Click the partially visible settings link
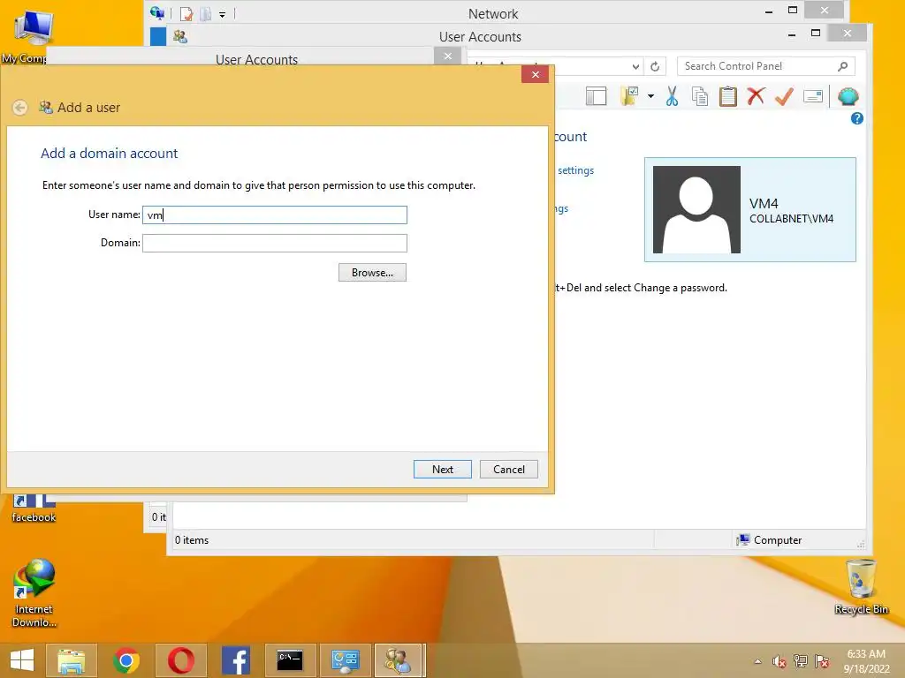This screenshot has width=905, height=678. click(x=575, y=170)
